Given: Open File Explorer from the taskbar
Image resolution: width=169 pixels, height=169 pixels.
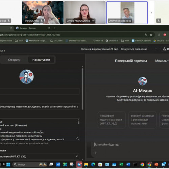Looking at the screenshot, I should 86,165.
